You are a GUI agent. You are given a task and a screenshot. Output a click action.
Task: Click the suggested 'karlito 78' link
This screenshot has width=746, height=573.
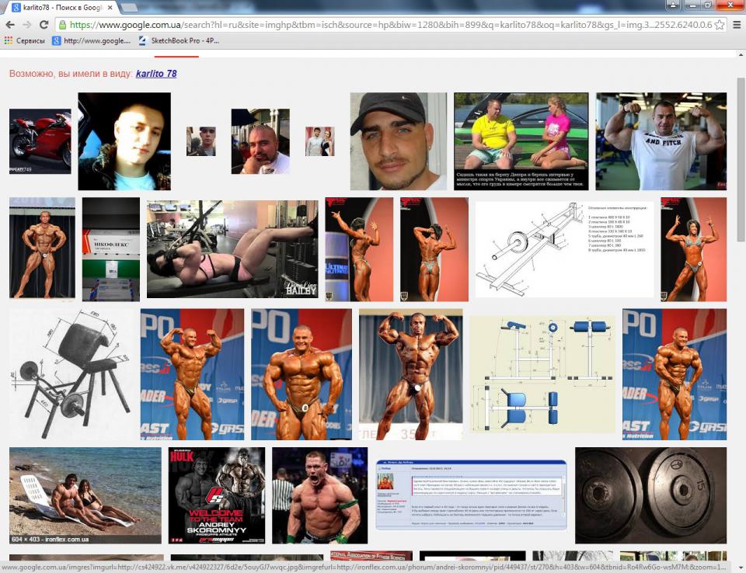[x=156, y=74]
